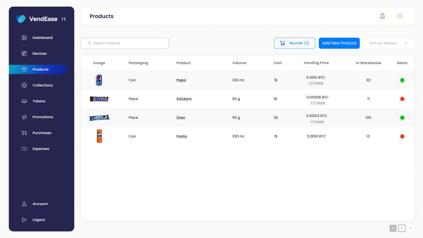Focus the Search Product field
423x238 pixels.
coord(125,43)
